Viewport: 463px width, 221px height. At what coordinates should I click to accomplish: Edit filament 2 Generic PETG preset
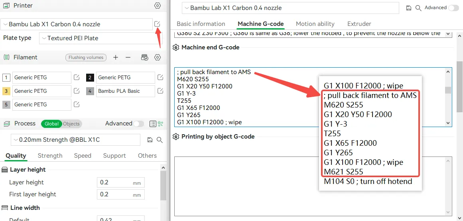click(x=160, y=78)
